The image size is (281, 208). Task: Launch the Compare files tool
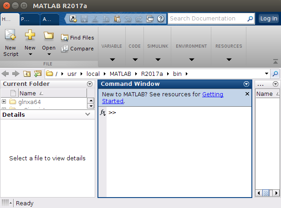77,49
